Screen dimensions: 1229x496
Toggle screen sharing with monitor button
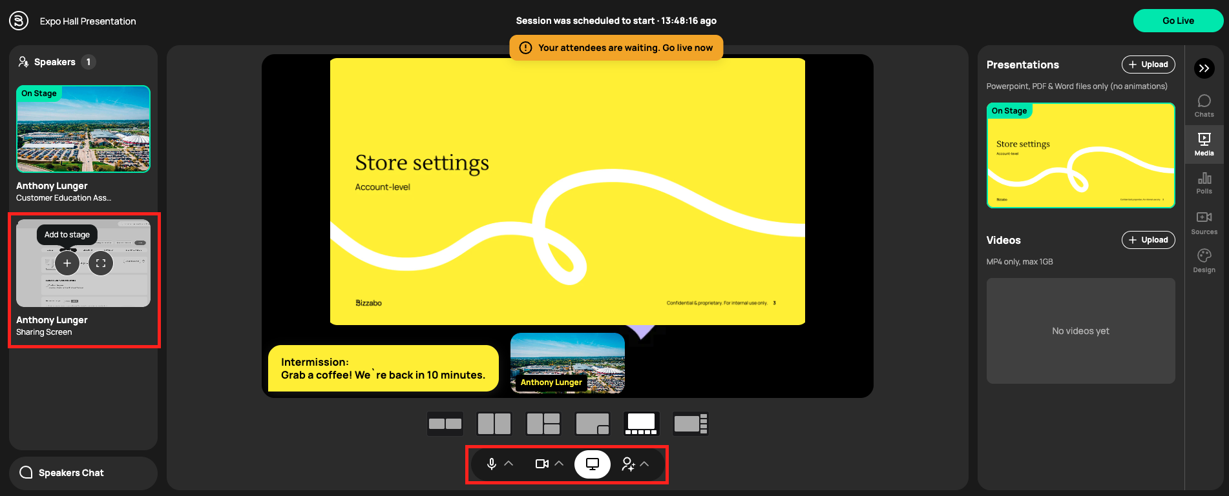click(x=592, y=464)
